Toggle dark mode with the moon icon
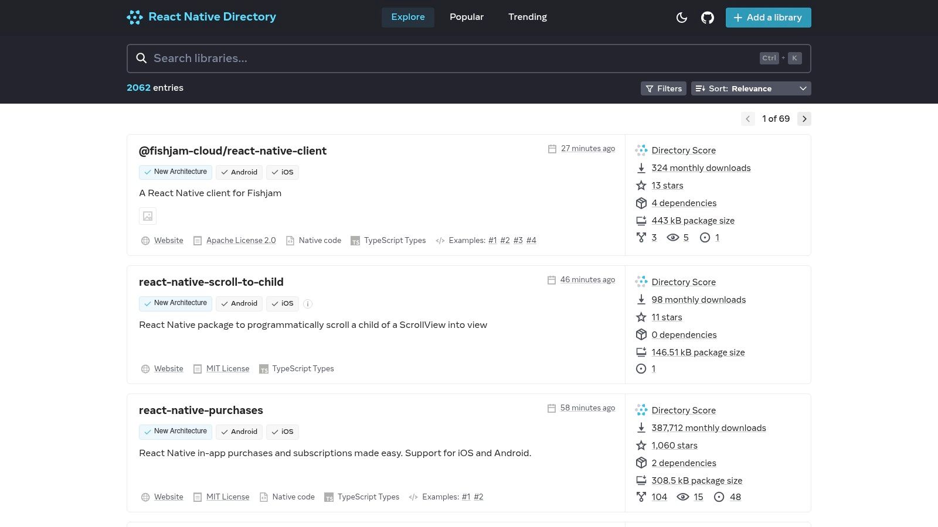Screen dimensions: 938x527 tap(681, 18)
